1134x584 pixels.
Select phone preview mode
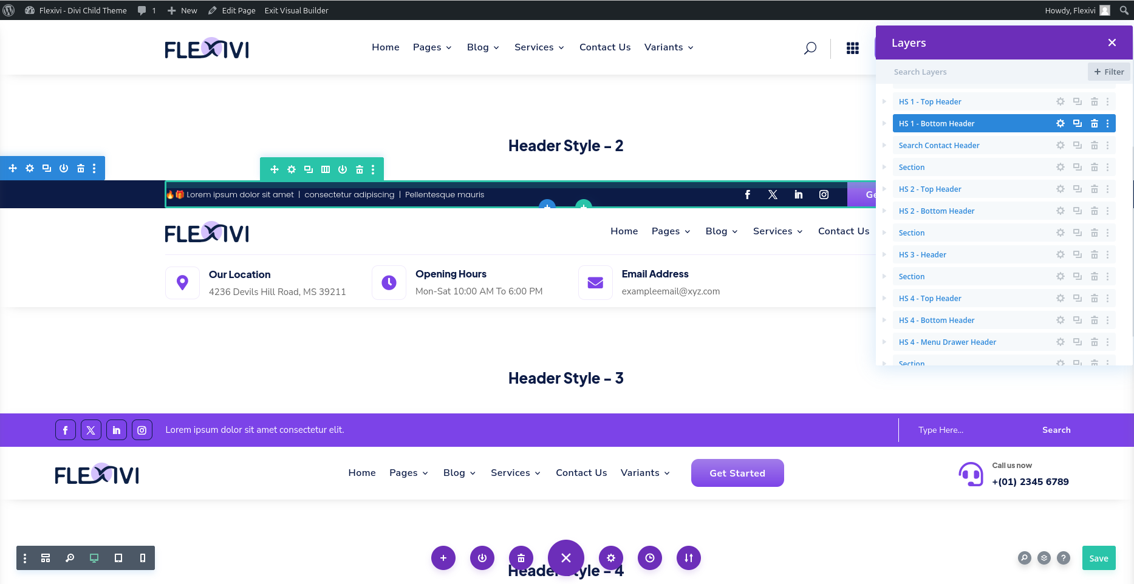tap(143, 558)
